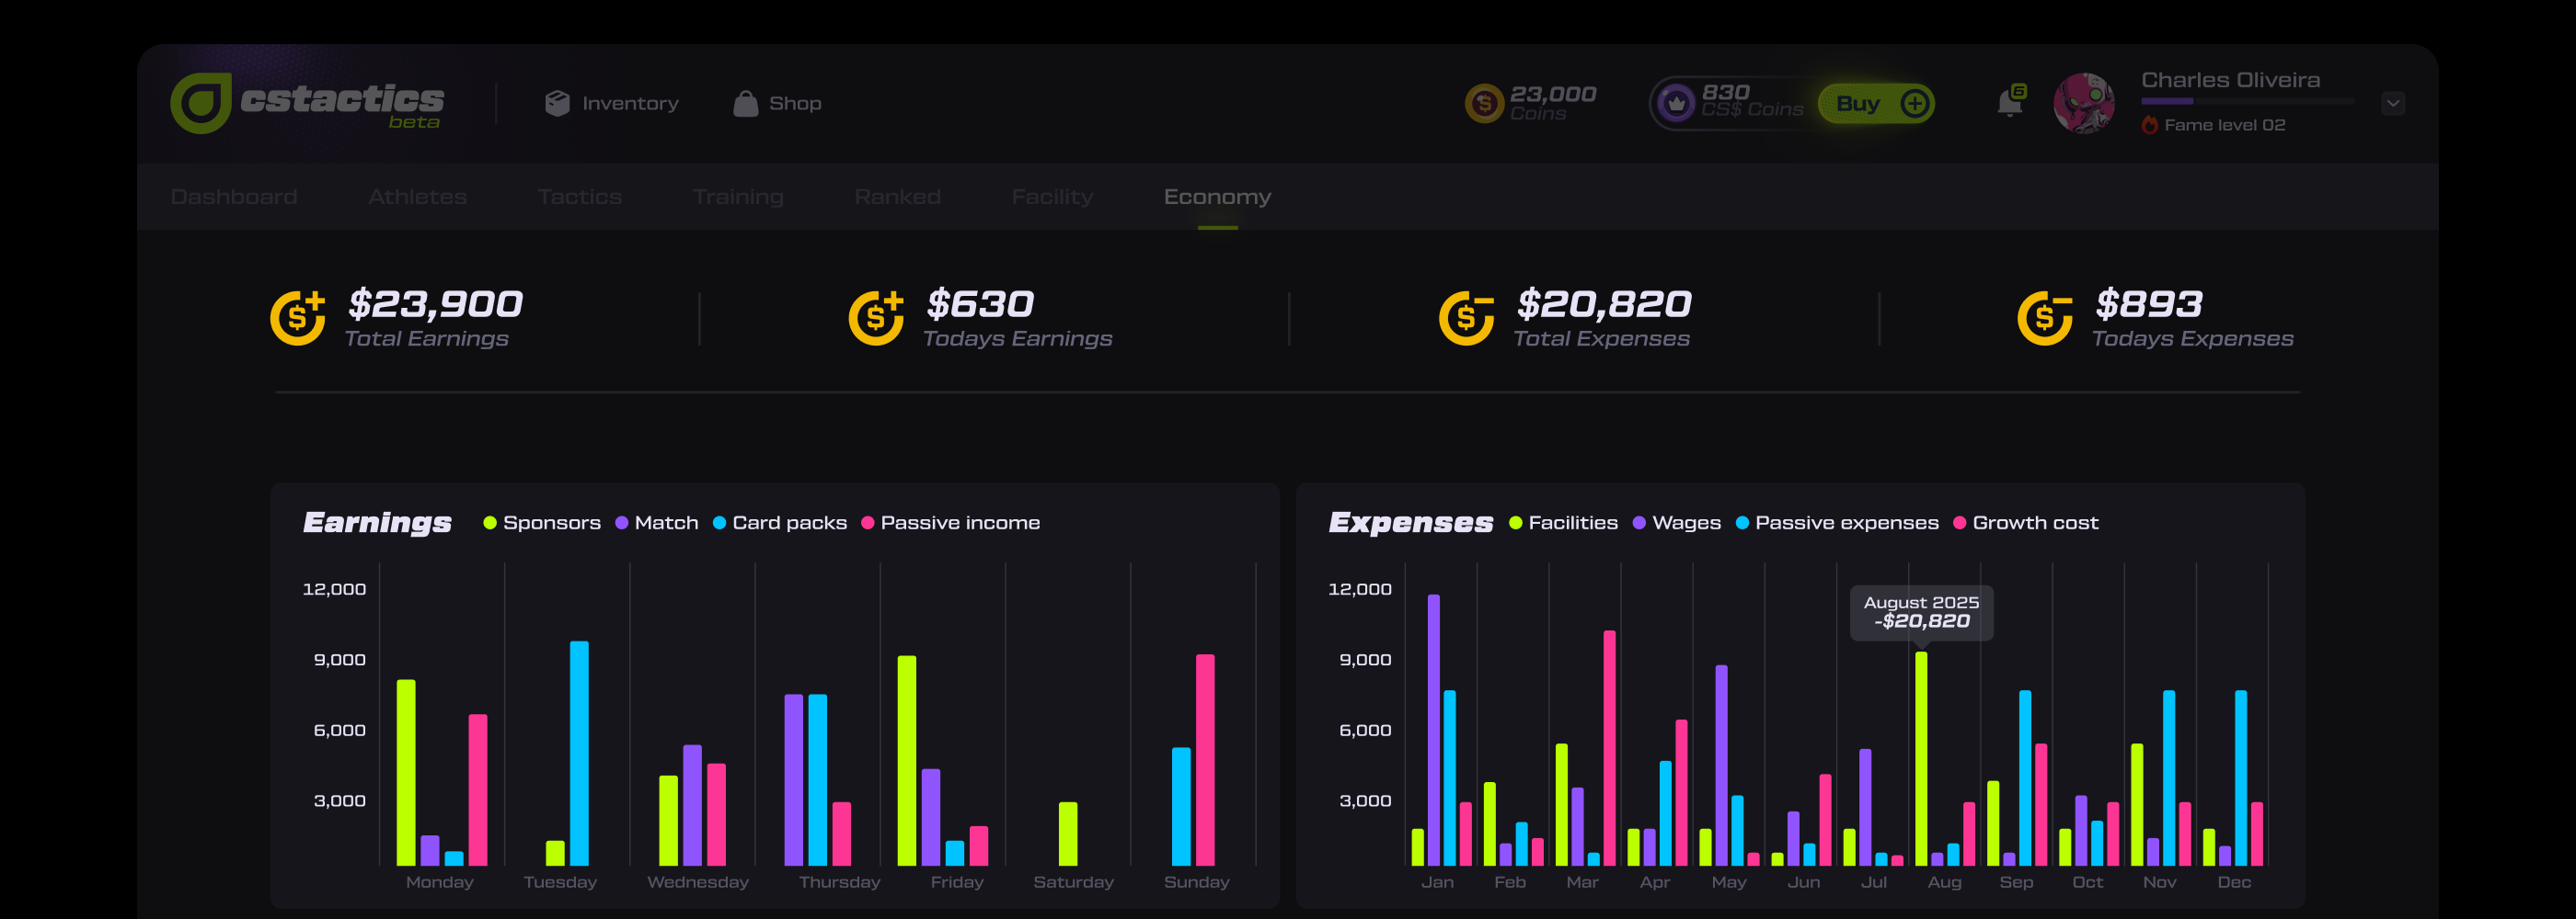The width and height of the screenshot is (2576, 919).
Task: Click Charles Oliveira's avatar picture
Action: click(2085, 103)
